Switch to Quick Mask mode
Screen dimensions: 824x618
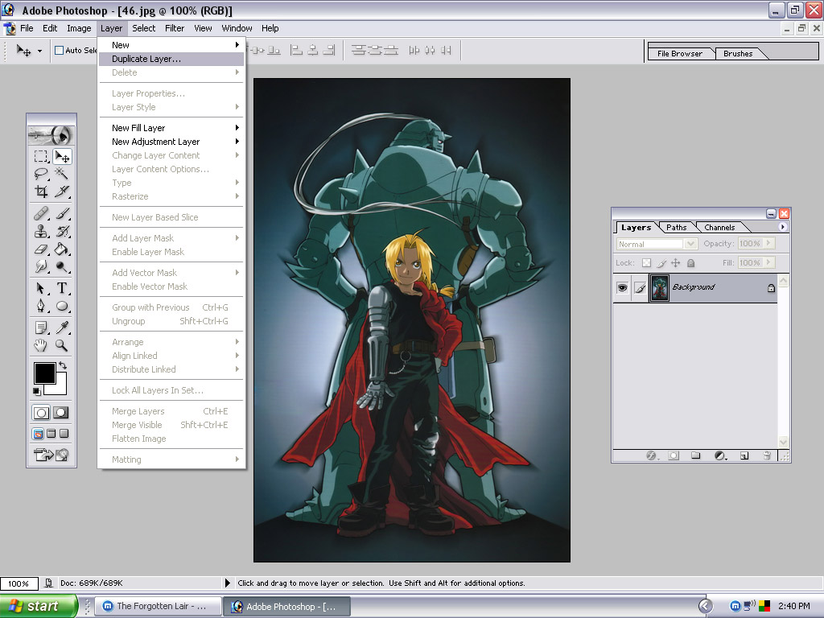(61, 413)
